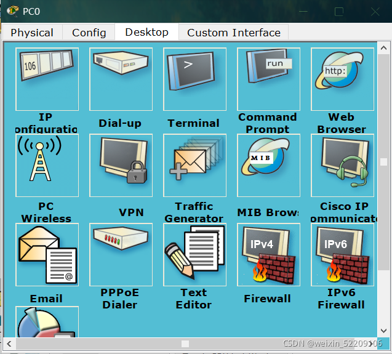
Task: Launch the Web Browser
Action: tap(343, 79)
